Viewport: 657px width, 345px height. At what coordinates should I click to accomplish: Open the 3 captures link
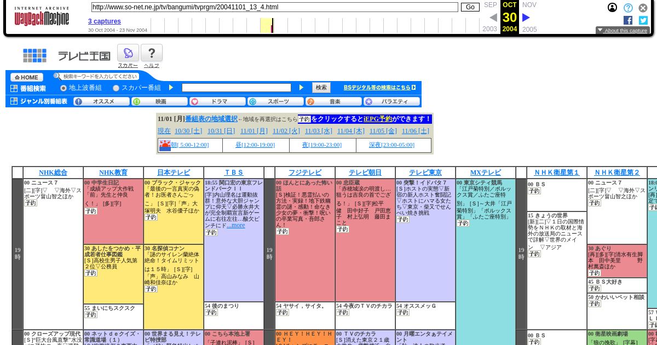[x=105, y=21]
